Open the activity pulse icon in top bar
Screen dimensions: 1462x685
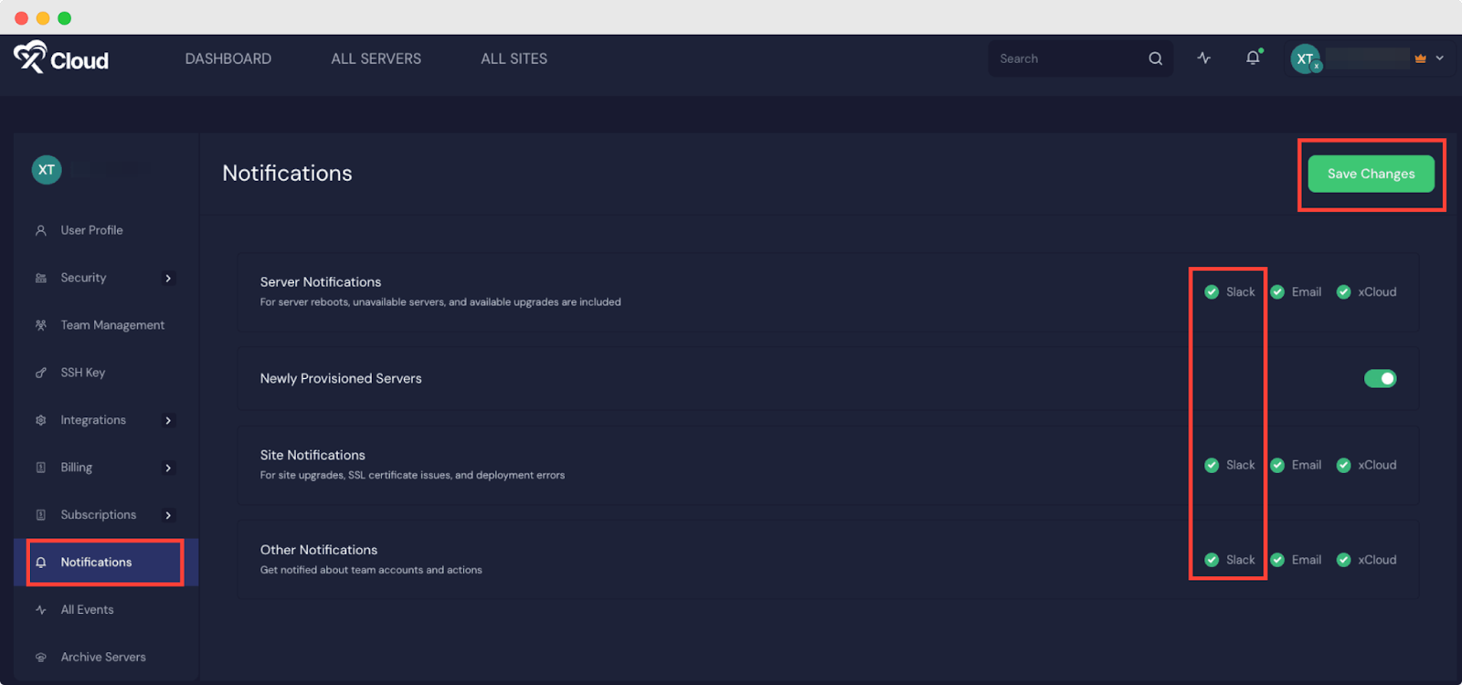tap(1203, 58)
